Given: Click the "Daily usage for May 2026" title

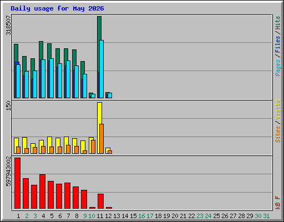Looking at the screenshot, I should [x=57, y=8].
